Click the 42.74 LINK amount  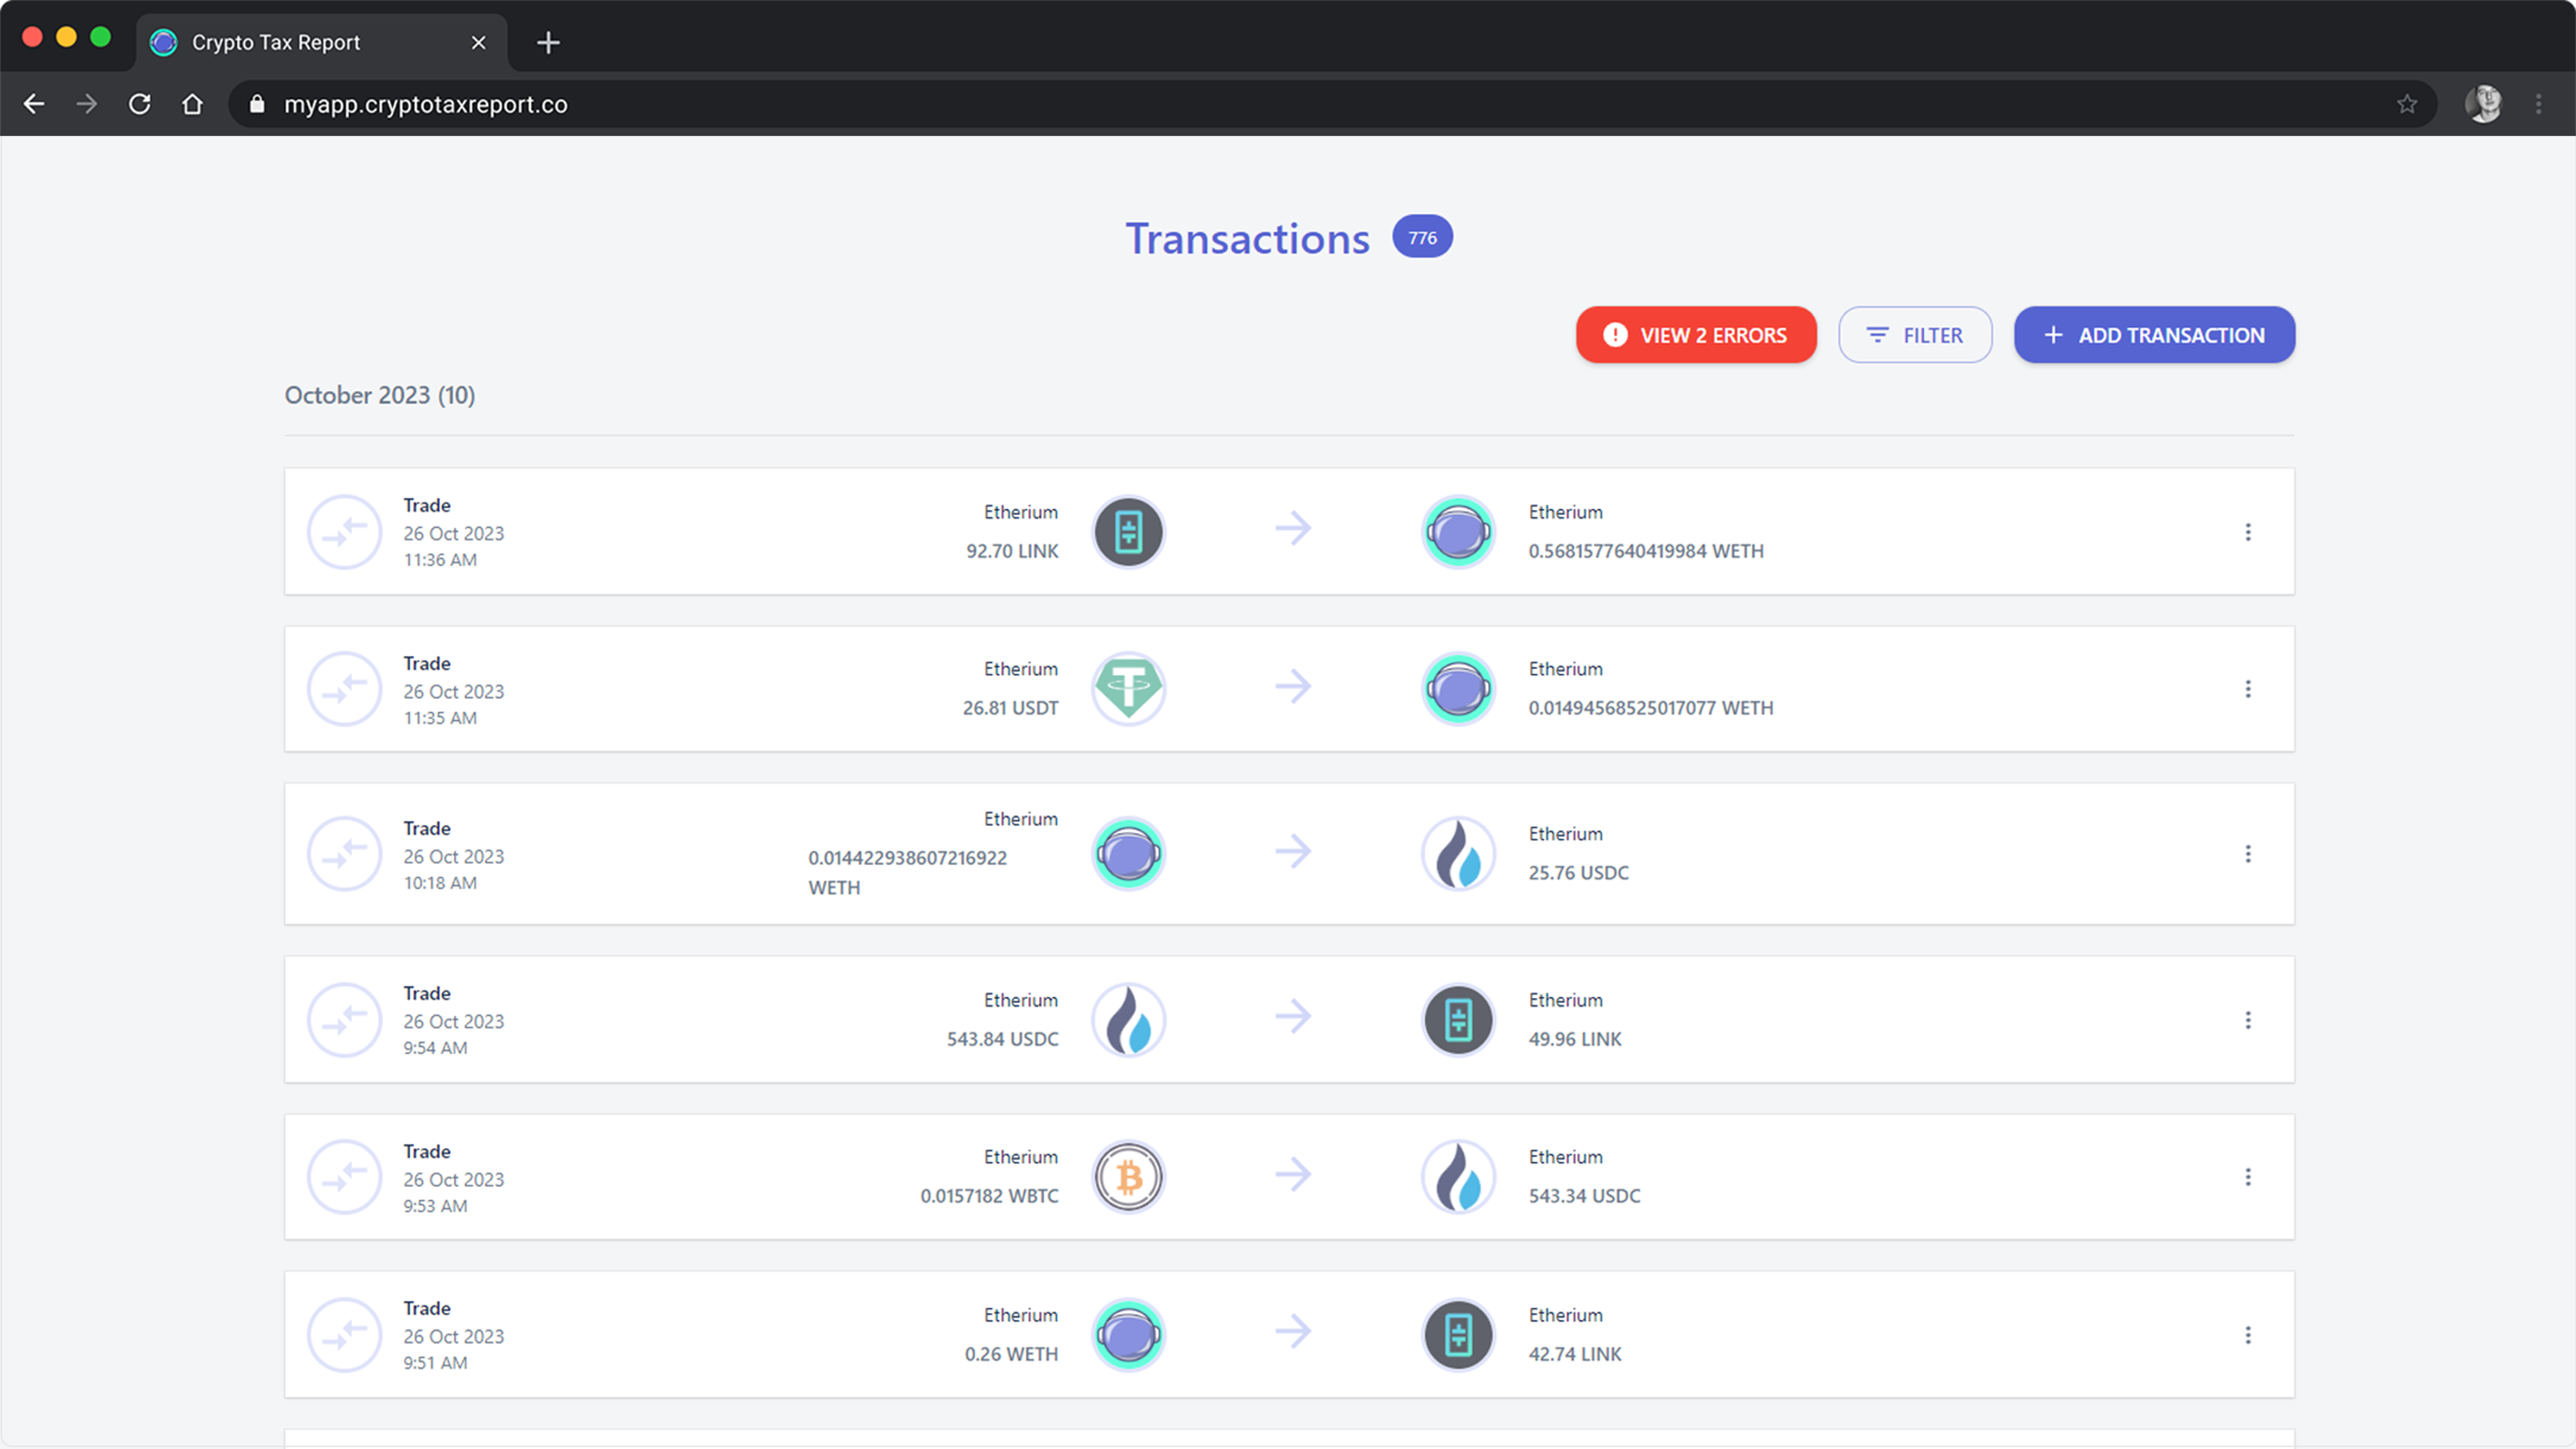[x=1575, y=1354]
